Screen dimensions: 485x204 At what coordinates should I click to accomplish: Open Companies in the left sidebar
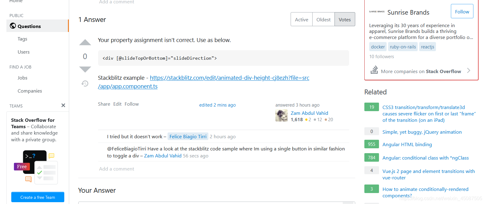click(x=30, y=91)
